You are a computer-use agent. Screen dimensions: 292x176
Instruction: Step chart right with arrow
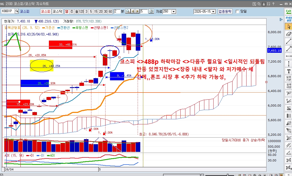137,11
